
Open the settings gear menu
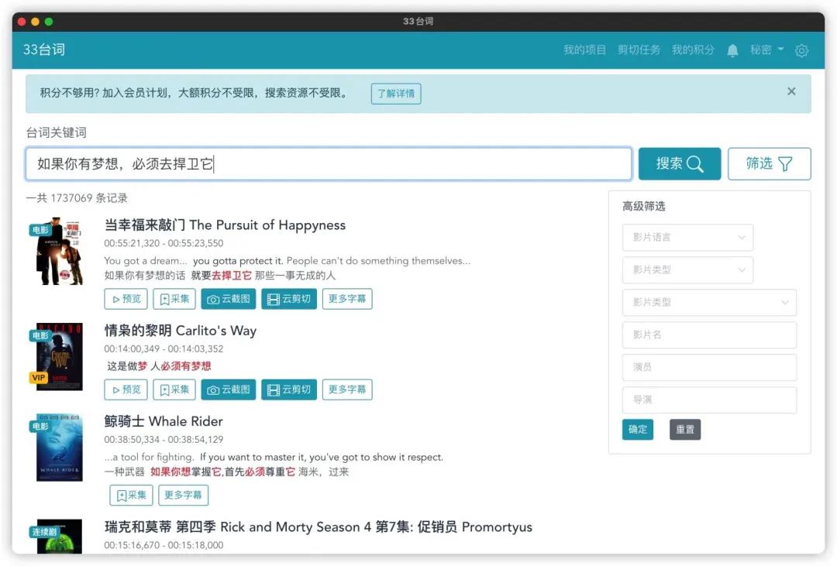(801, 50)
